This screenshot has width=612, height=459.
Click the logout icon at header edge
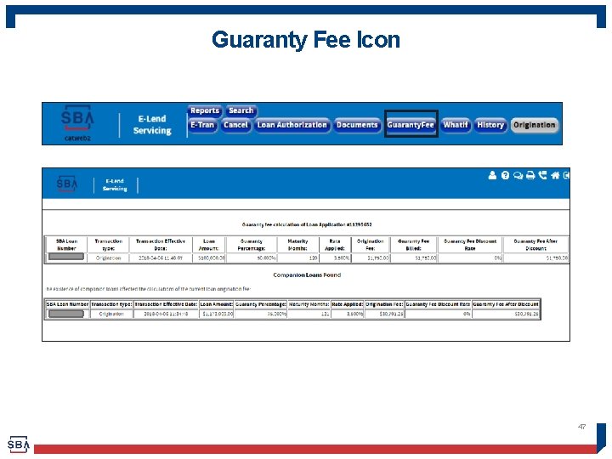pyautogui.click(x=566, y=175)
